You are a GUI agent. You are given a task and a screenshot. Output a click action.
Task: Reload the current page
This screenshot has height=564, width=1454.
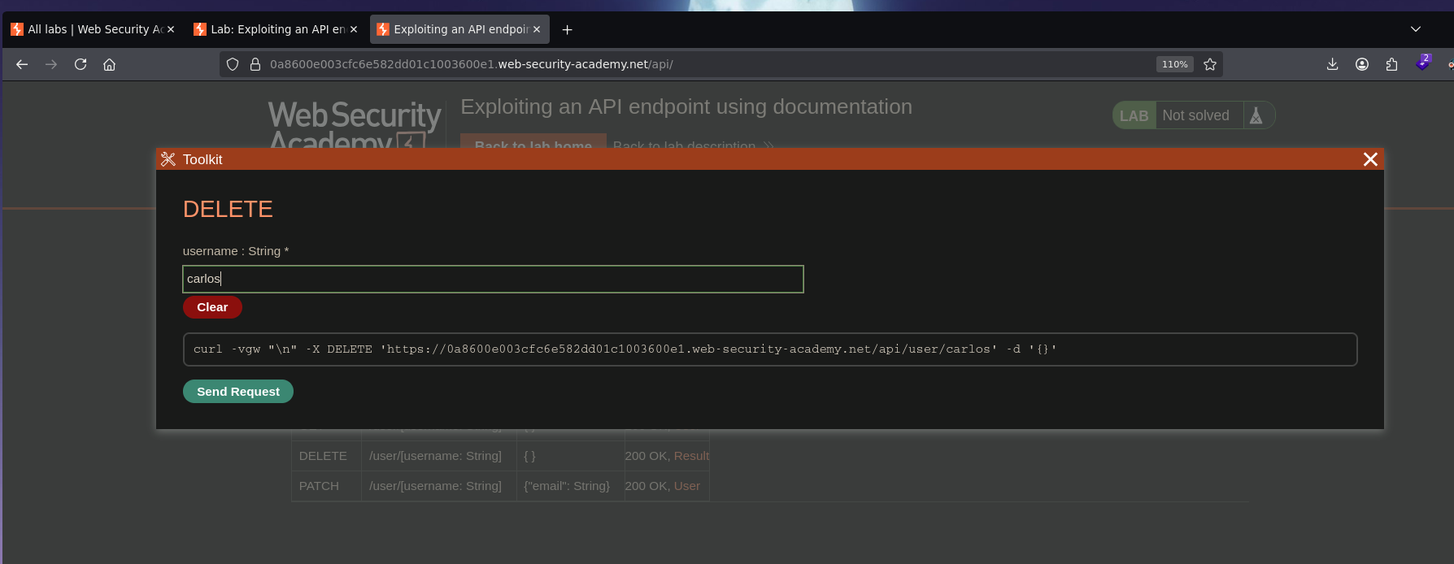(81, 64)
